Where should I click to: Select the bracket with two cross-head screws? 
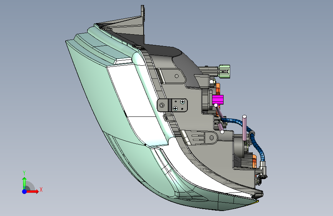point(172,105)
